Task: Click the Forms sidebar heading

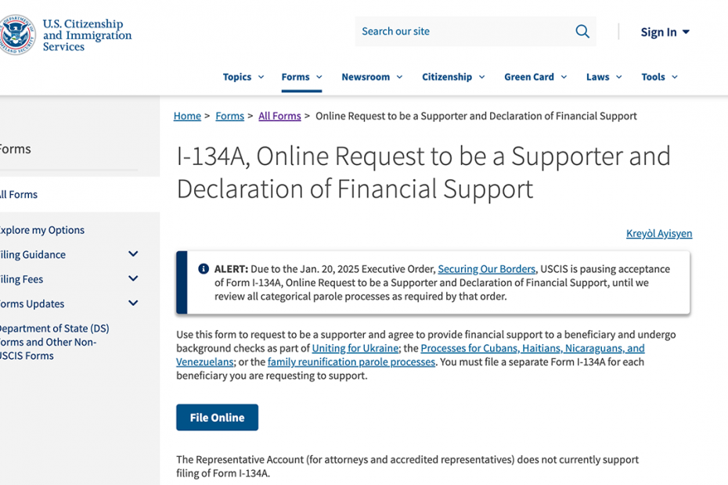Action: tap(15, 149)
